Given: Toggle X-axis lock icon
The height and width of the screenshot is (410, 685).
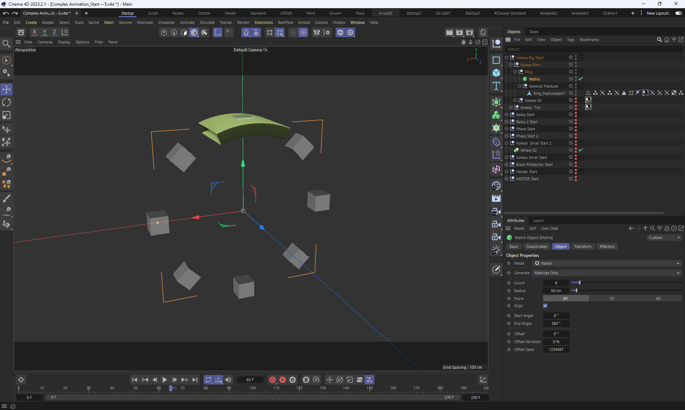Looking at the screenshot, I should 35,32.
